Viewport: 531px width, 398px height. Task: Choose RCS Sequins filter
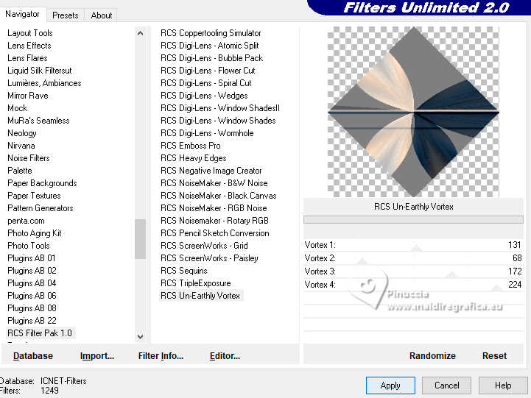pos(184,271)
